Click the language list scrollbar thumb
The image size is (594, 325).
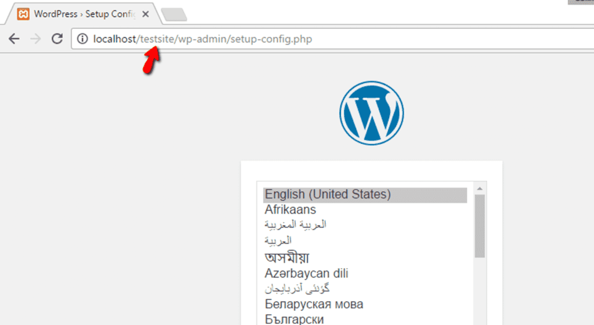click(x=480, y=226)
